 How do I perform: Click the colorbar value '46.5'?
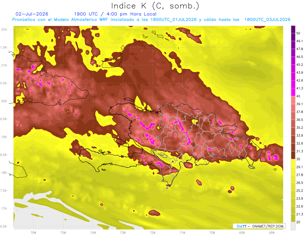click(x=300, y=57)
